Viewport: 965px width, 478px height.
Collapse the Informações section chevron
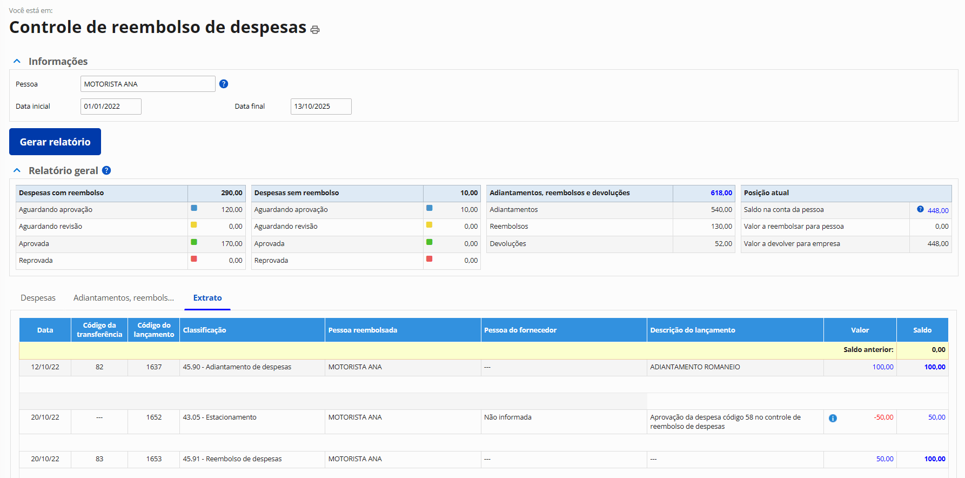coord(17,62)
